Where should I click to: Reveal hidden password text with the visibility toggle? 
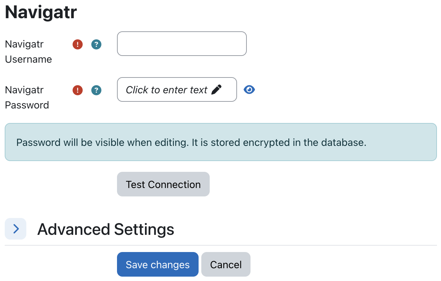coord(249,89)
